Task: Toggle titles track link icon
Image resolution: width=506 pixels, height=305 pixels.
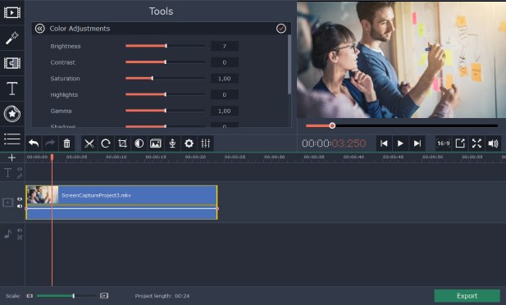Action: tap(20, 176)
